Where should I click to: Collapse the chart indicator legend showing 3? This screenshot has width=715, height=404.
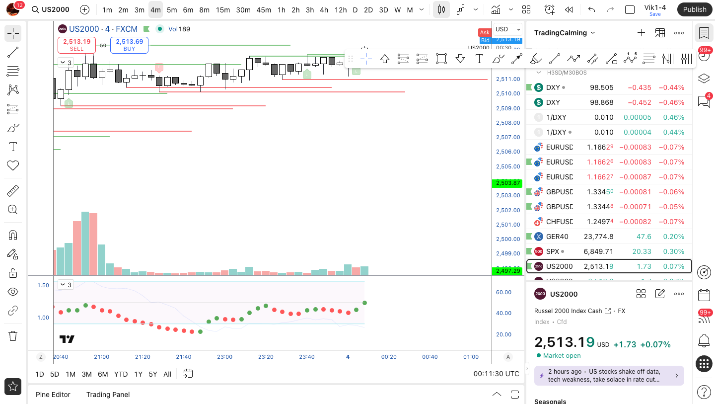coord(66,63)
